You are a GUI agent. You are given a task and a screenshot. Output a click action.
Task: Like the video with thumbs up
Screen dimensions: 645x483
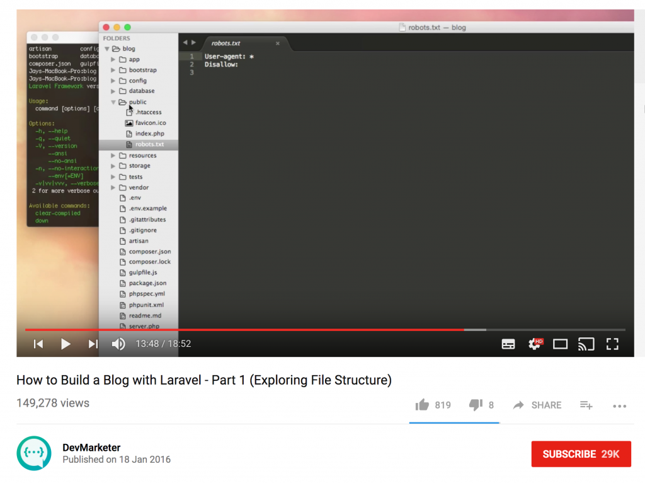click(423, 405)
